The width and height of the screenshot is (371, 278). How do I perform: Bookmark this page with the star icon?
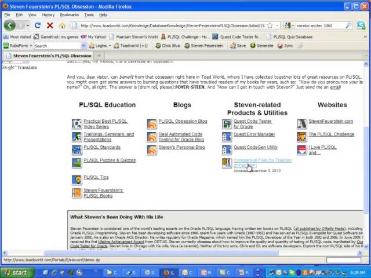click(x=270, y=25)
